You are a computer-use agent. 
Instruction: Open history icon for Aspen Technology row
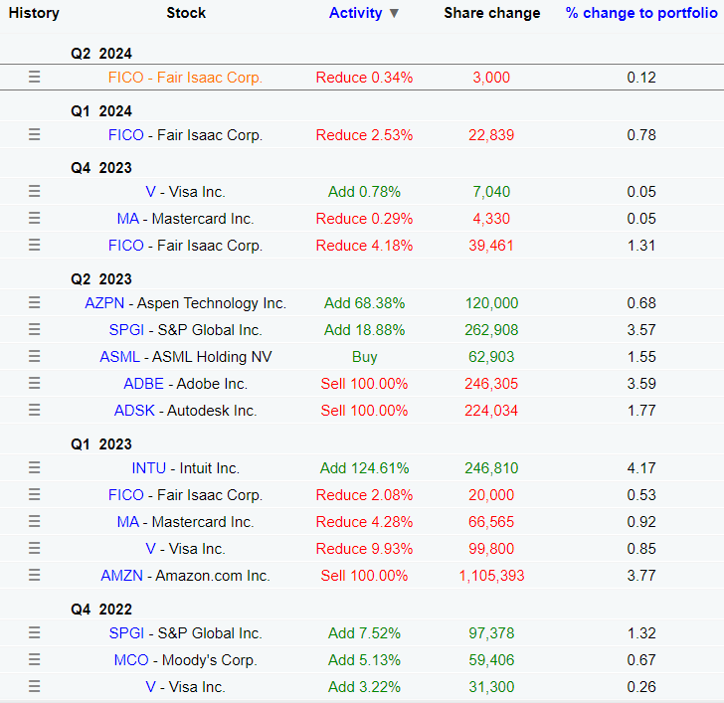(x=34, y=302)
